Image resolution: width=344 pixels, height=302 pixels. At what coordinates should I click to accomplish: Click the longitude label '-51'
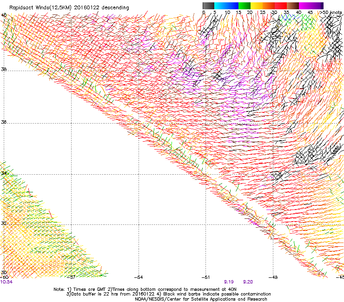[x=205, y=277]
